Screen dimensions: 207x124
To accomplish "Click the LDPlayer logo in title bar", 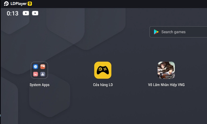I will pos(6,4).
